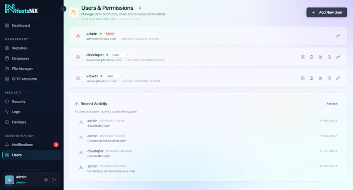Open Backups page
Viewport: 353px width, 190px height.
(31, 122)
